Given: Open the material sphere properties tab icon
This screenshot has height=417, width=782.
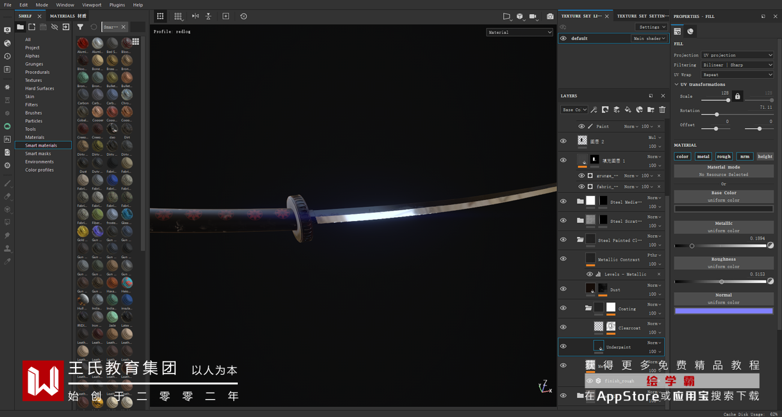Looking at the screenshot, I should (690, 31).
